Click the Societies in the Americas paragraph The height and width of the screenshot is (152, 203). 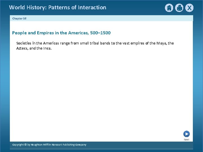click(95, 46)
